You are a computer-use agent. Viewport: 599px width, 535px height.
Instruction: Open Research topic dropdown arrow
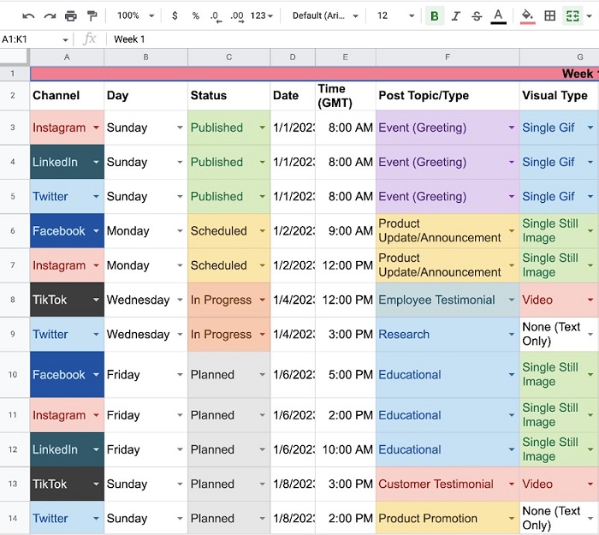512,335
